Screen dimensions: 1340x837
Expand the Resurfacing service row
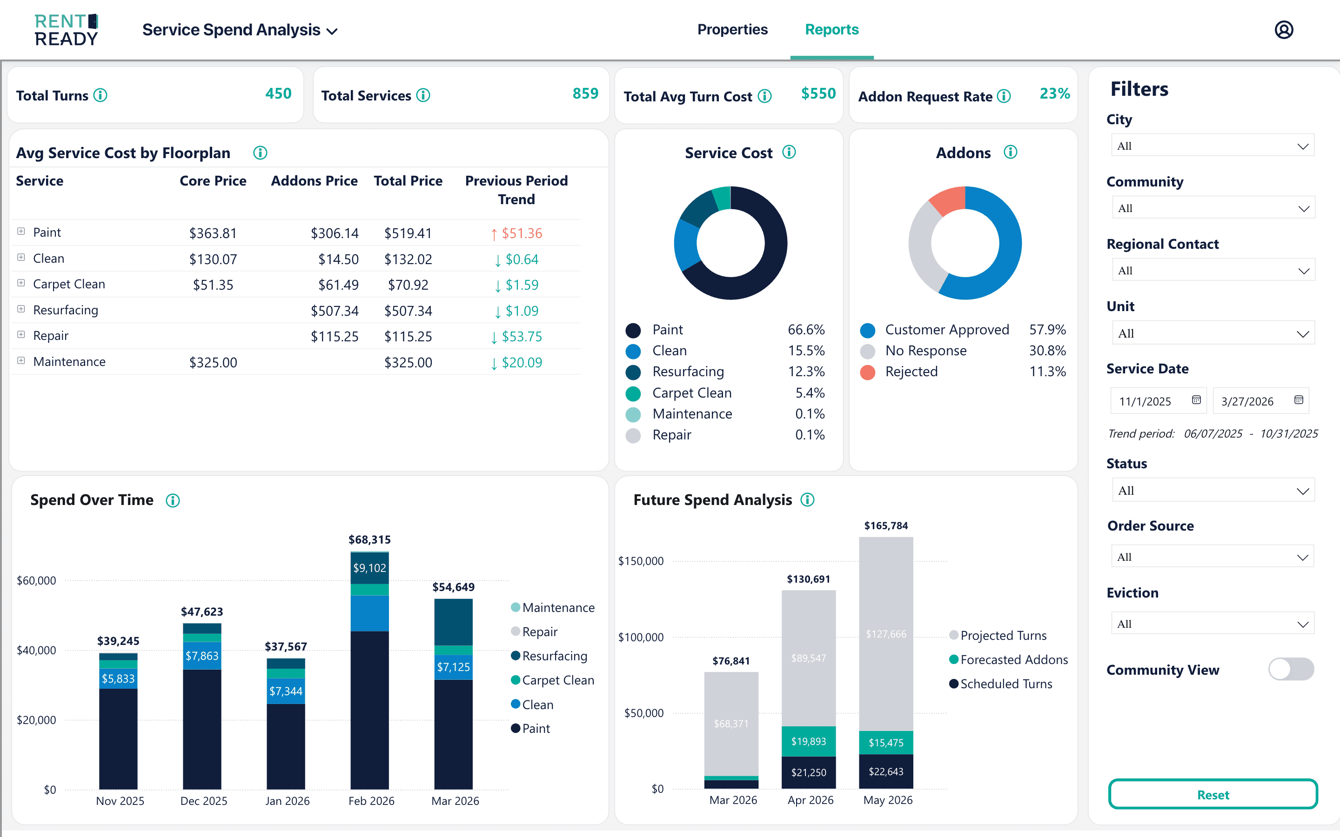tap(21, 309)
